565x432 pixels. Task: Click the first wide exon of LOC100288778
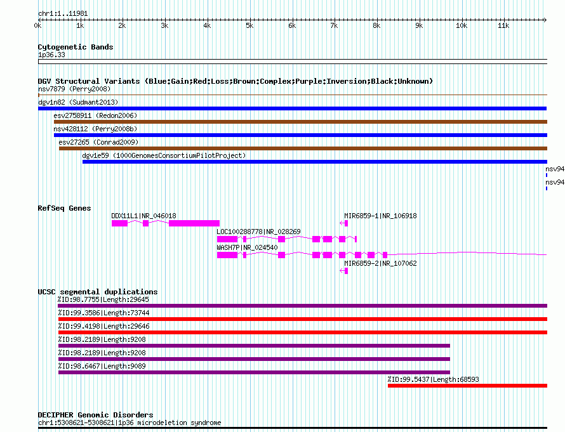(x=227, y=239)
